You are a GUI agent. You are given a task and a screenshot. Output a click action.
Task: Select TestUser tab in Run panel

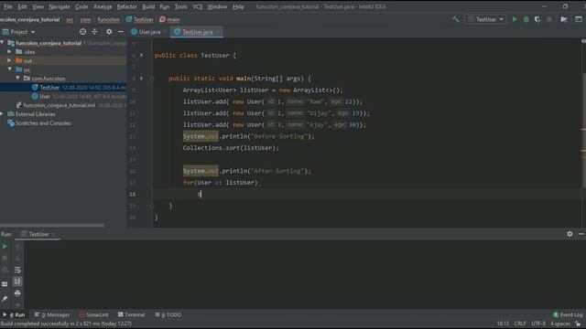(38, 234)
